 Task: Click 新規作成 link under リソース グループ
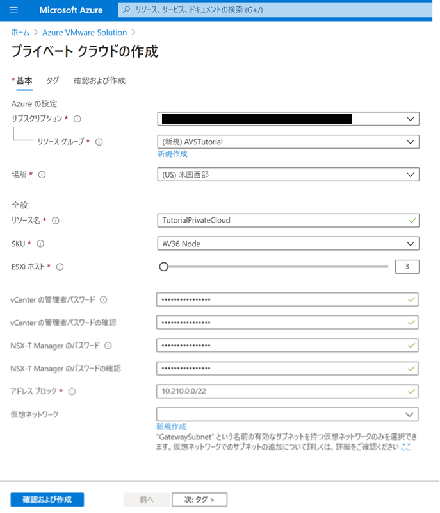click(x=172, y=154)
